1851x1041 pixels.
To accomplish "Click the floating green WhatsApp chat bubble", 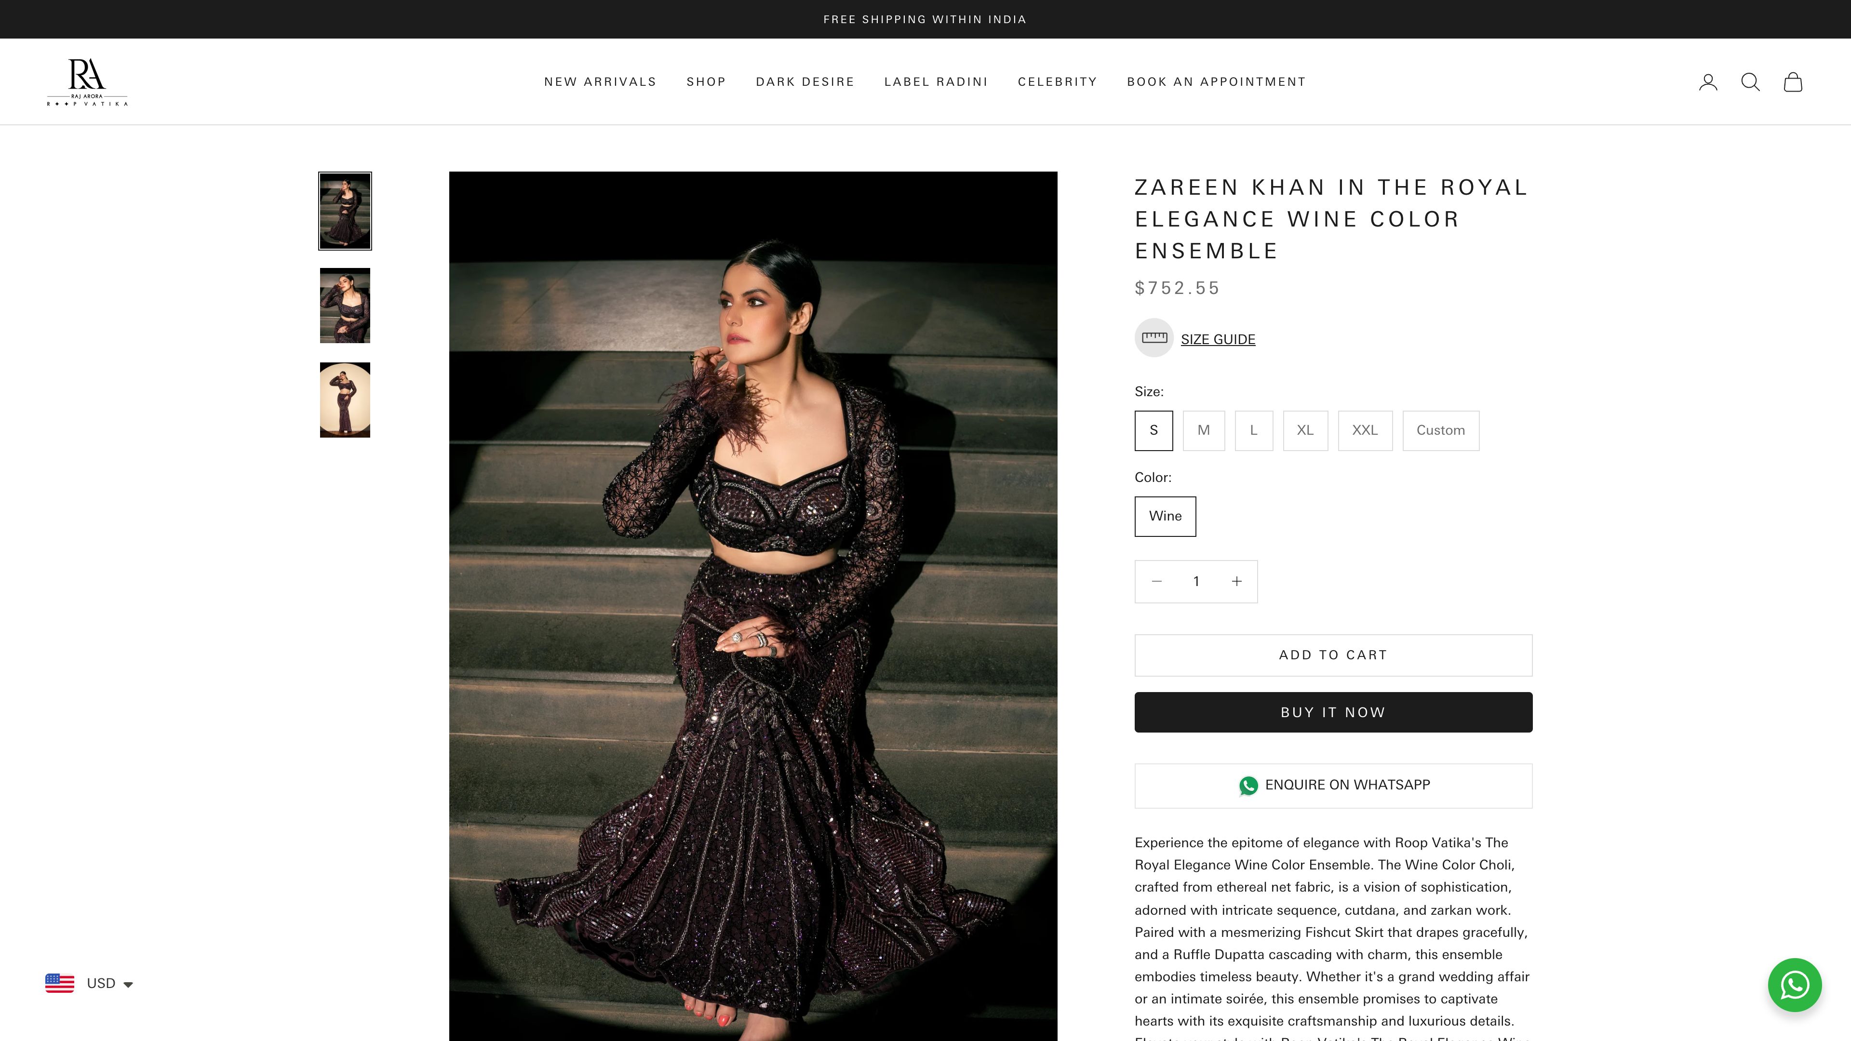I will point(1794,984).
